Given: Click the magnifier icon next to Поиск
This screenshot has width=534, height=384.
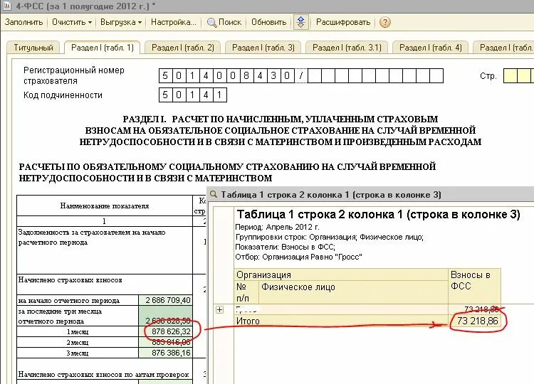Looking at the screenshot, I should (x=212, y=23).
